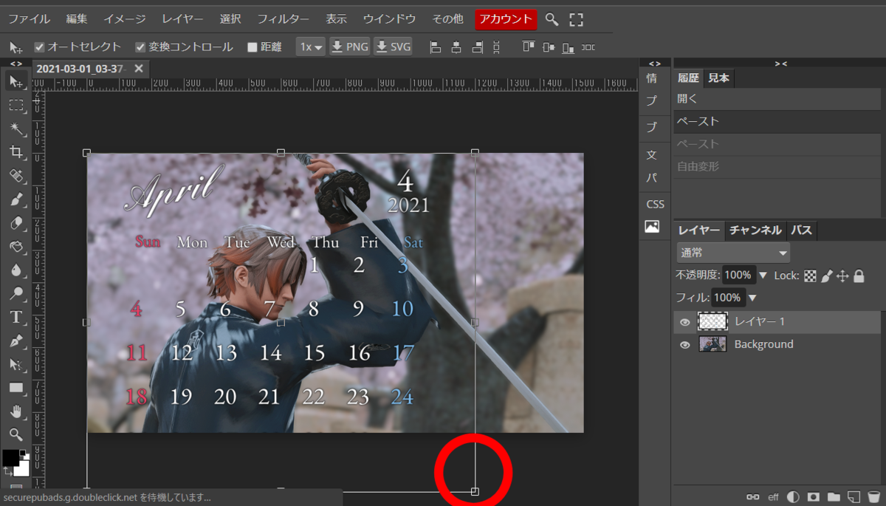Viewport: 886px width, 506px height.
Task: Add a raster mask to the layer
Action: point(813,496)
